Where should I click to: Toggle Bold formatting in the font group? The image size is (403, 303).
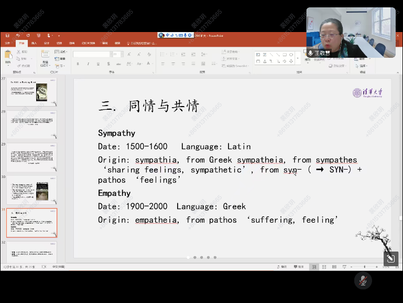click(78, 64)
